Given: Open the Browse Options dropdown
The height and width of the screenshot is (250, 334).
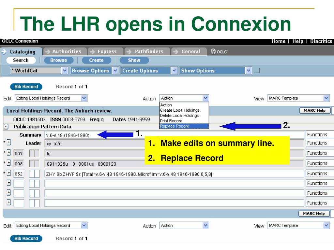Looking at the screenshot, I should click(94, 71).
